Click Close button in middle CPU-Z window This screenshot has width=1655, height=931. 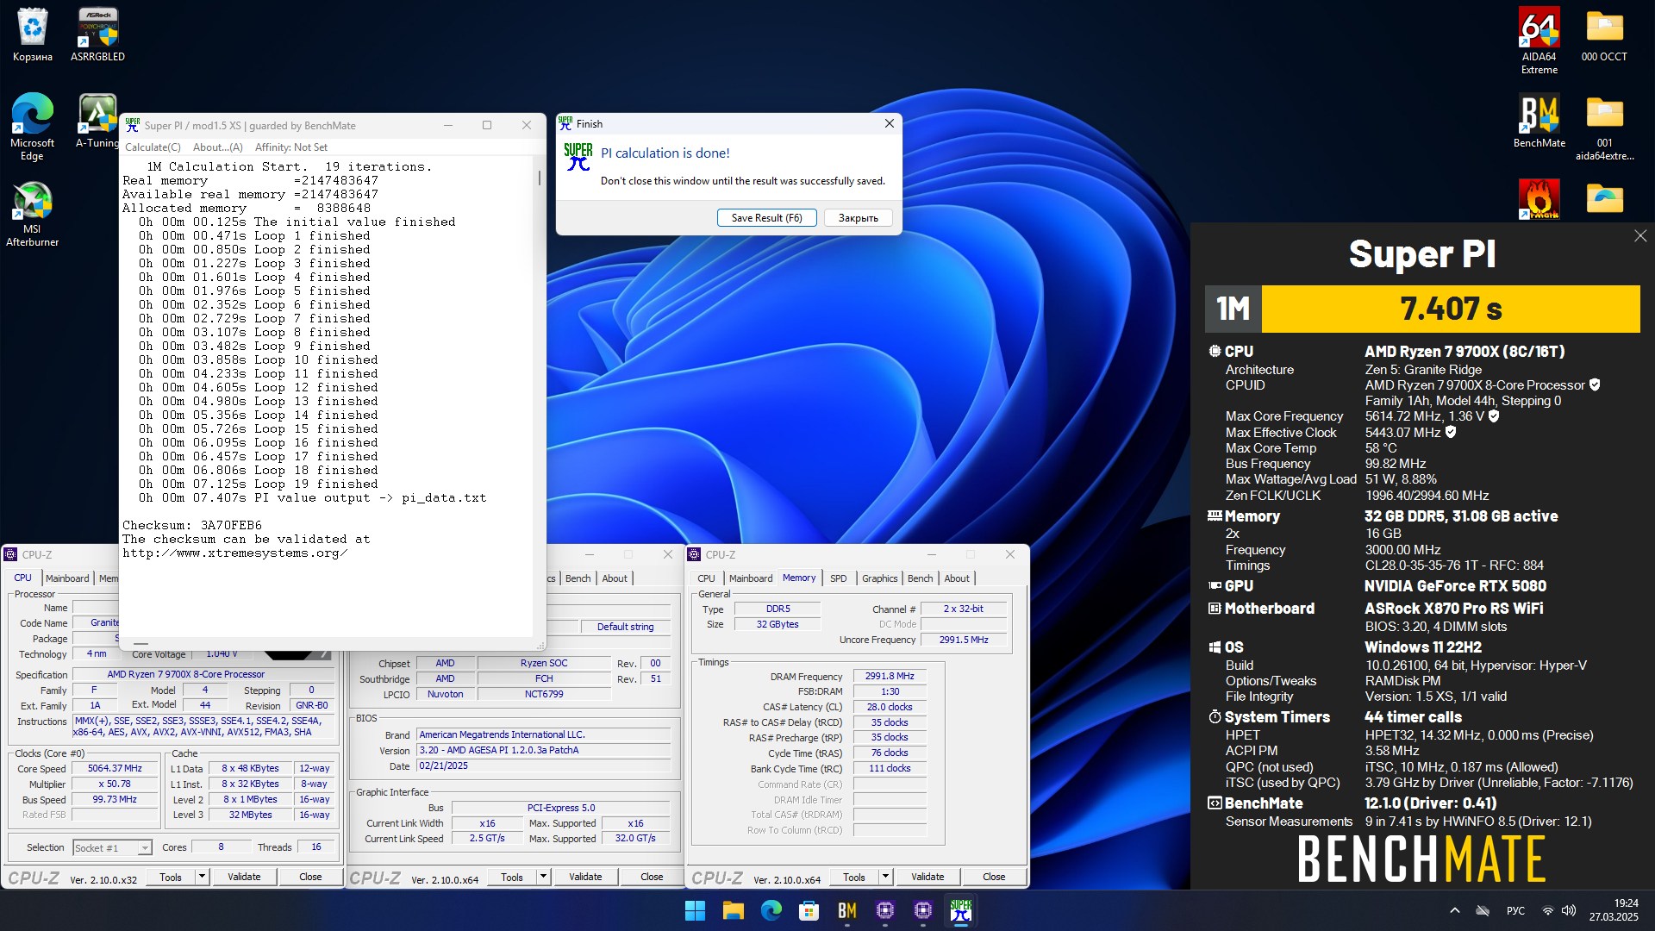click(x=652, y=877)
